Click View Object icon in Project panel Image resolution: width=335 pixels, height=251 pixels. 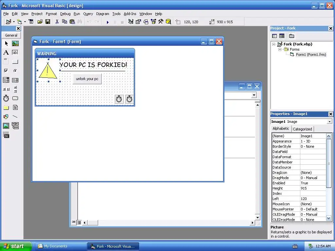282,36
